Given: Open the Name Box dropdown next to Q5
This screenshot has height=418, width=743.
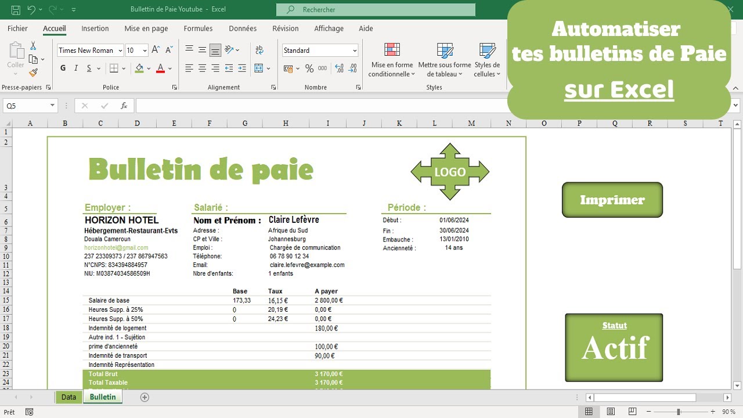Looking at the screenshot, I should (52, 106).
